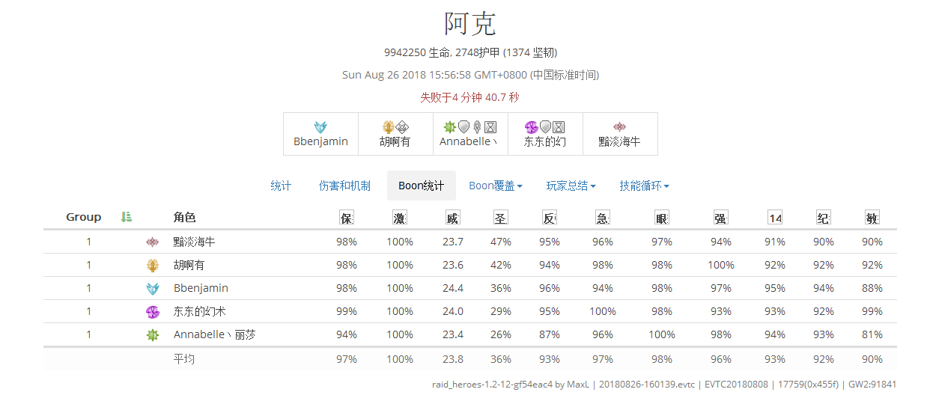Click the green sort icon beside Group
This screenshot has width=927, height=401.
tap(126, 217)
